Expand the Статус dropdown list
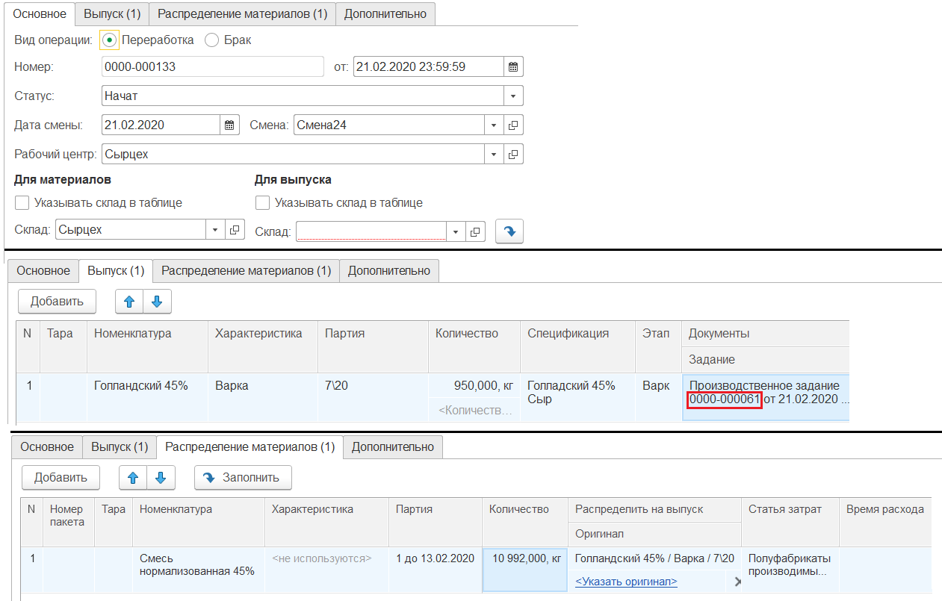This screenshot has height=601, width=942. 513,96
